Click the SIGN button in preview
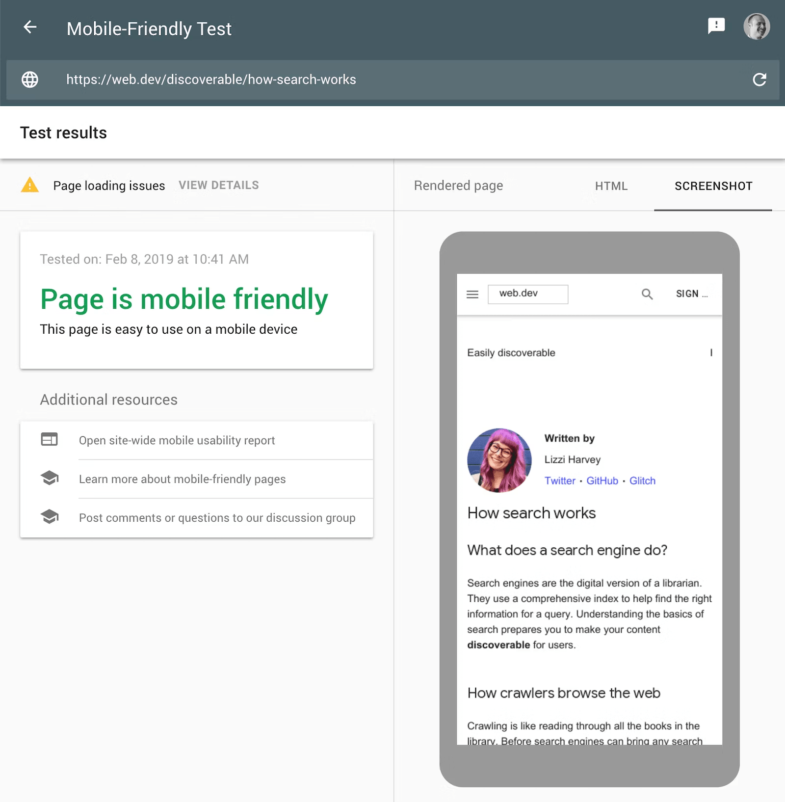The image size is (785, 802). (x=691, y=294)
